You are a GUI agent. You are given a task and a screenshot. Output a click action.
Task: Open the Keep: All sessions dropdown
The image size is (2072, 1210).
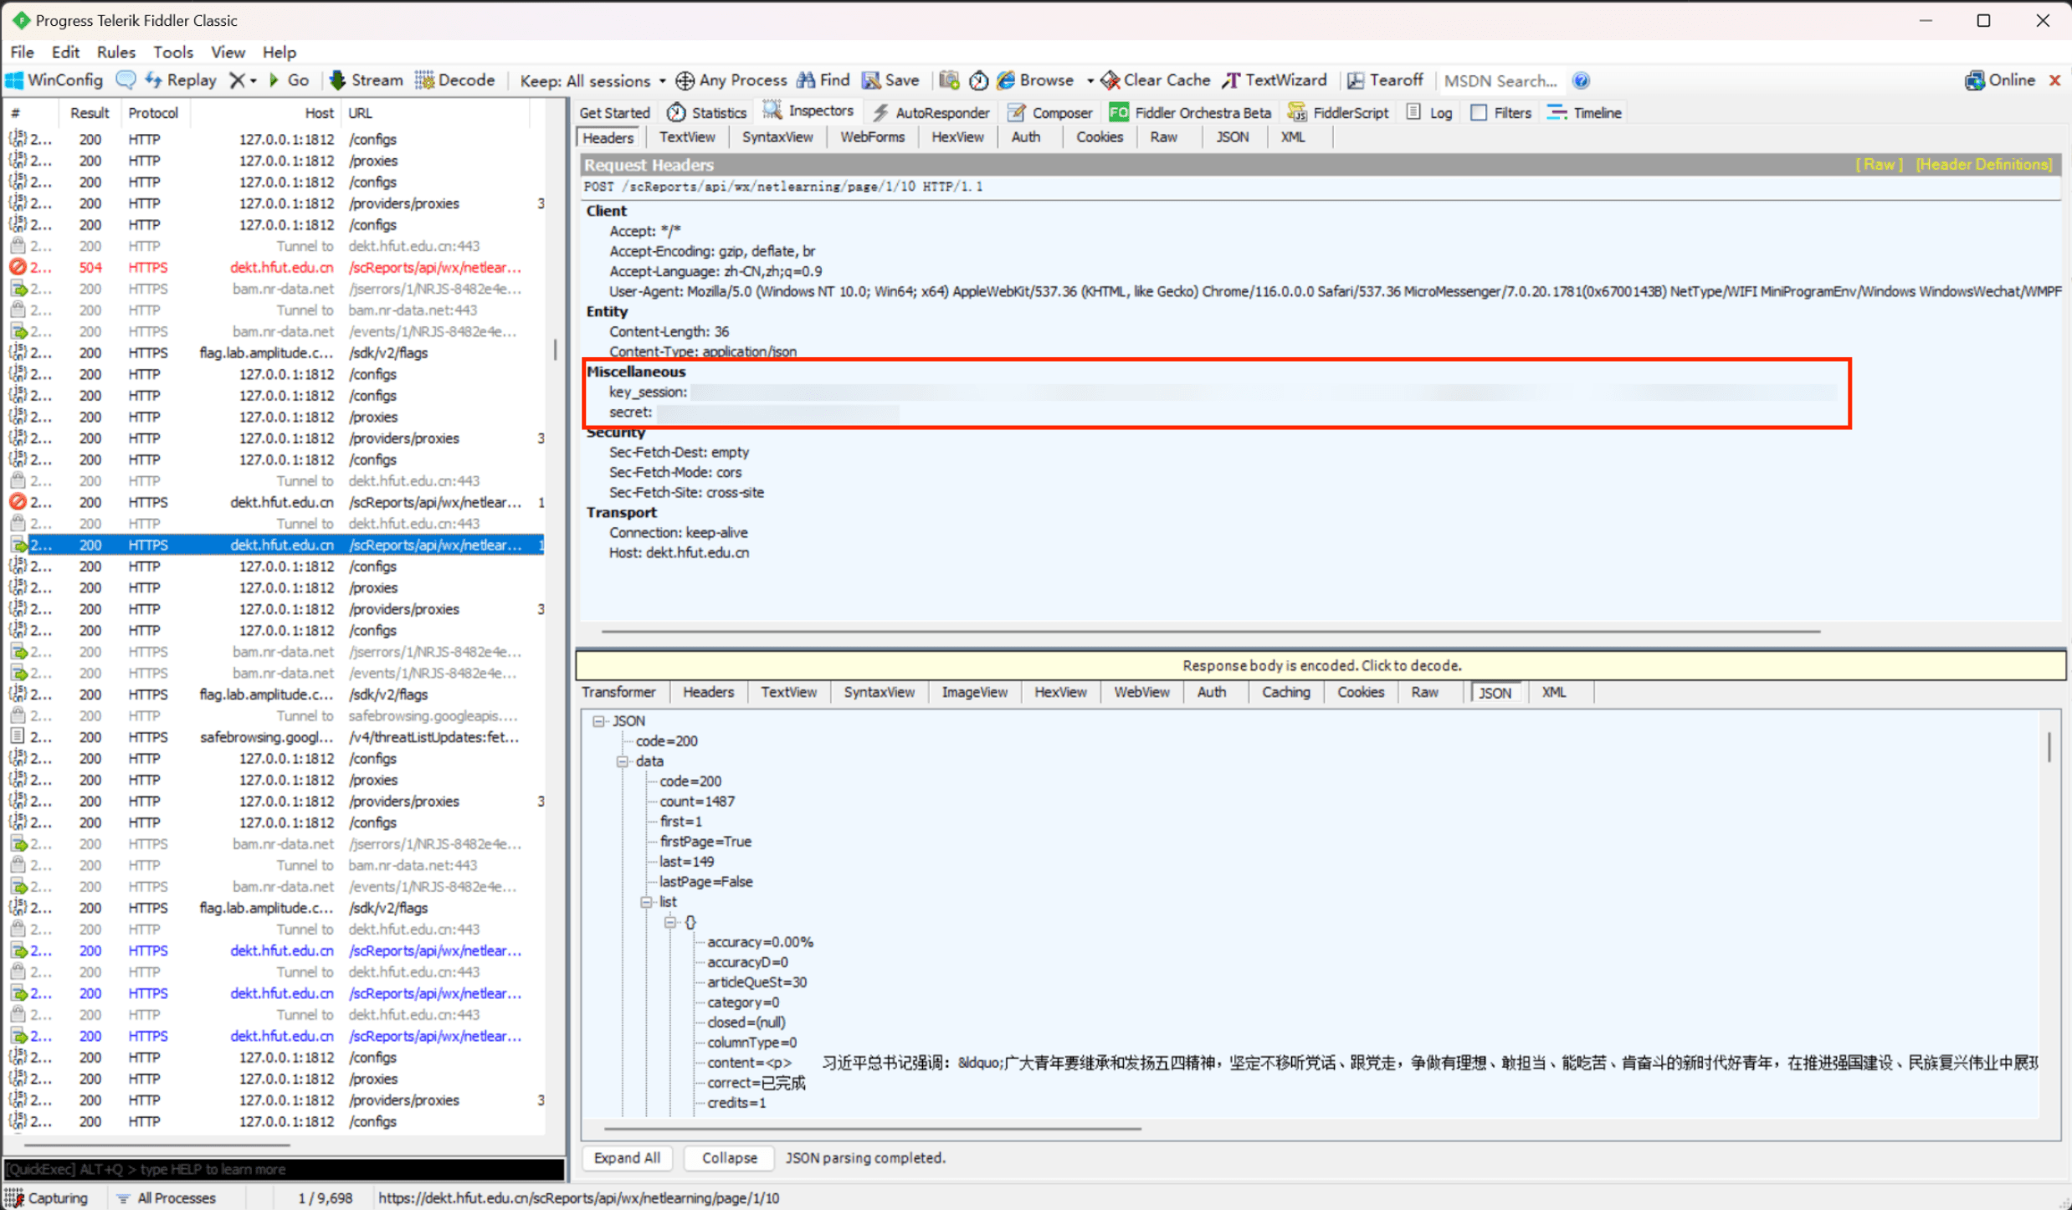[592, 80]
